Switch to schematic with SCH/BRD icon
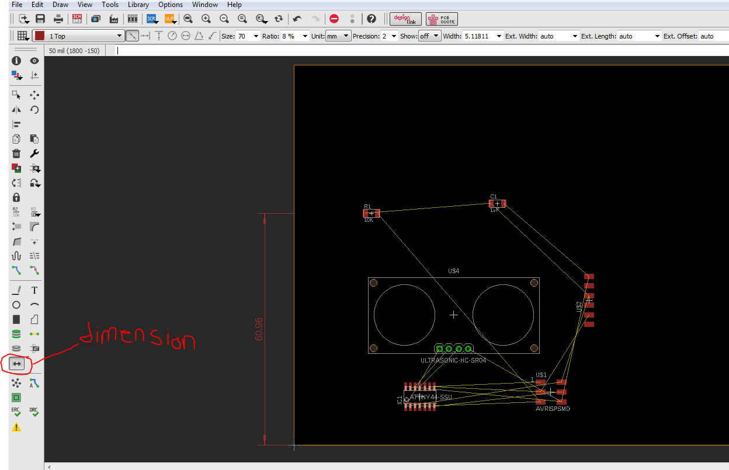 pyautogui.click(x=77, y=19)
